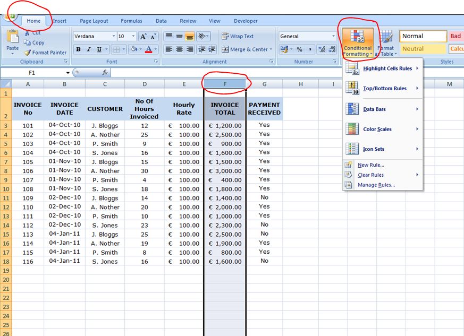464x336 pixels.
Task: Click Decrease Decimal icon
Action: coord(332,49)
